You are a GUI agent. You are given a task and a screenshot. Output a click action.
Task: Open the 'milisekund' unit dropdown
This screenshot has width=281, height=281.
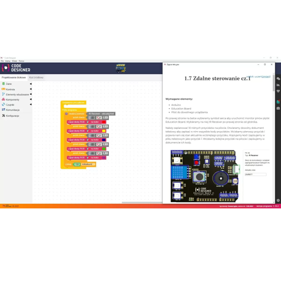[88, 164]
